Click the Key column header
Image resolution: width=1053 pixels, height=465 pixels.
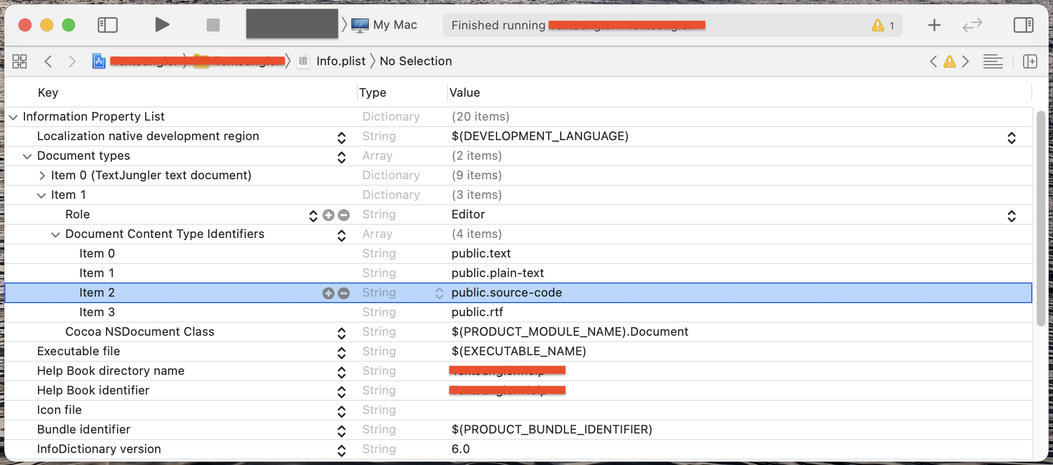coord(48,92)
